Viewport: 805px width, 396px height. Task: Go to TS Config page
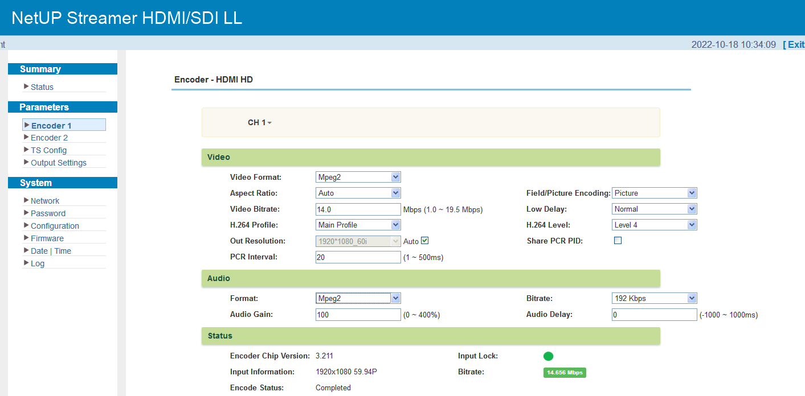pos(48,150)
